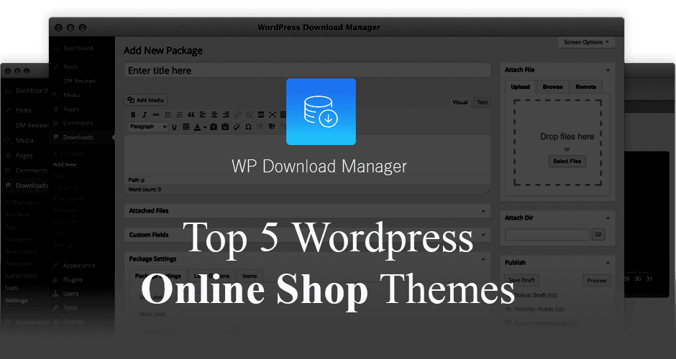Screen dimensions: 676x359
Task: Expand the Screen Options dropdown
Action: point(586,42)
